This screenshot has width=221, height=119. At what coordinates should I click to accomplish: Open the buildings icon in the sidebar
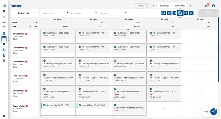pos(4,50)
